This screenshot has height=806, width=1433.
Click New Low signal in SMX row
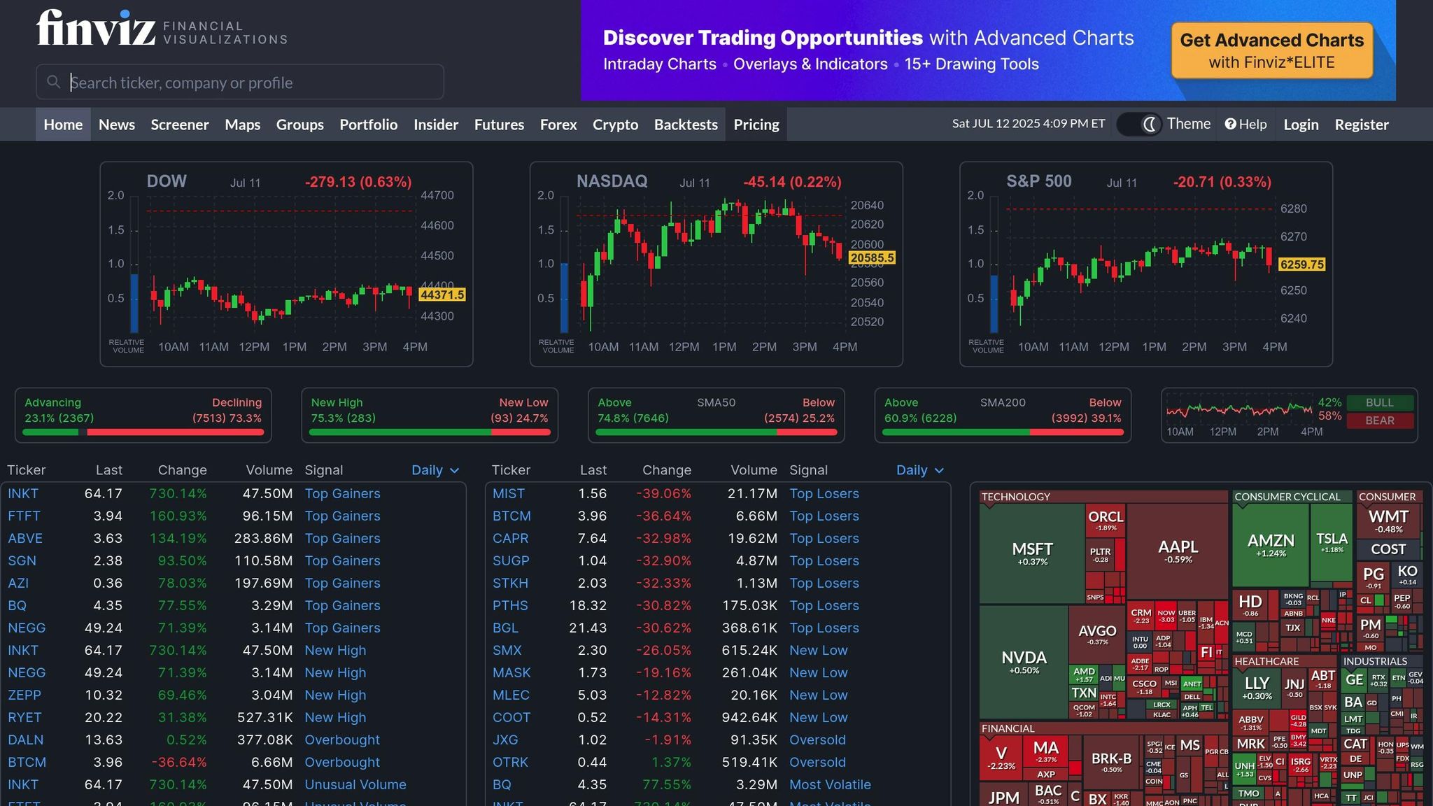point(819,650)
